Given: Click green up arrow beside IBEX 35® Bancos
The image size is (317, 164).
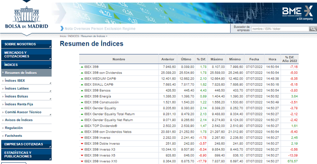Looking at the screenshot, I should click(82, 91).
